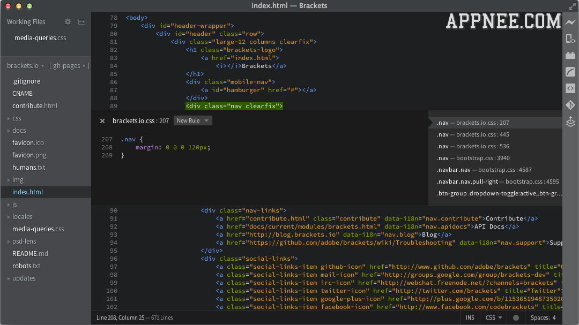Click the code brackets icon in right toolbar
The image size is (579, 325).
point(570,88)
